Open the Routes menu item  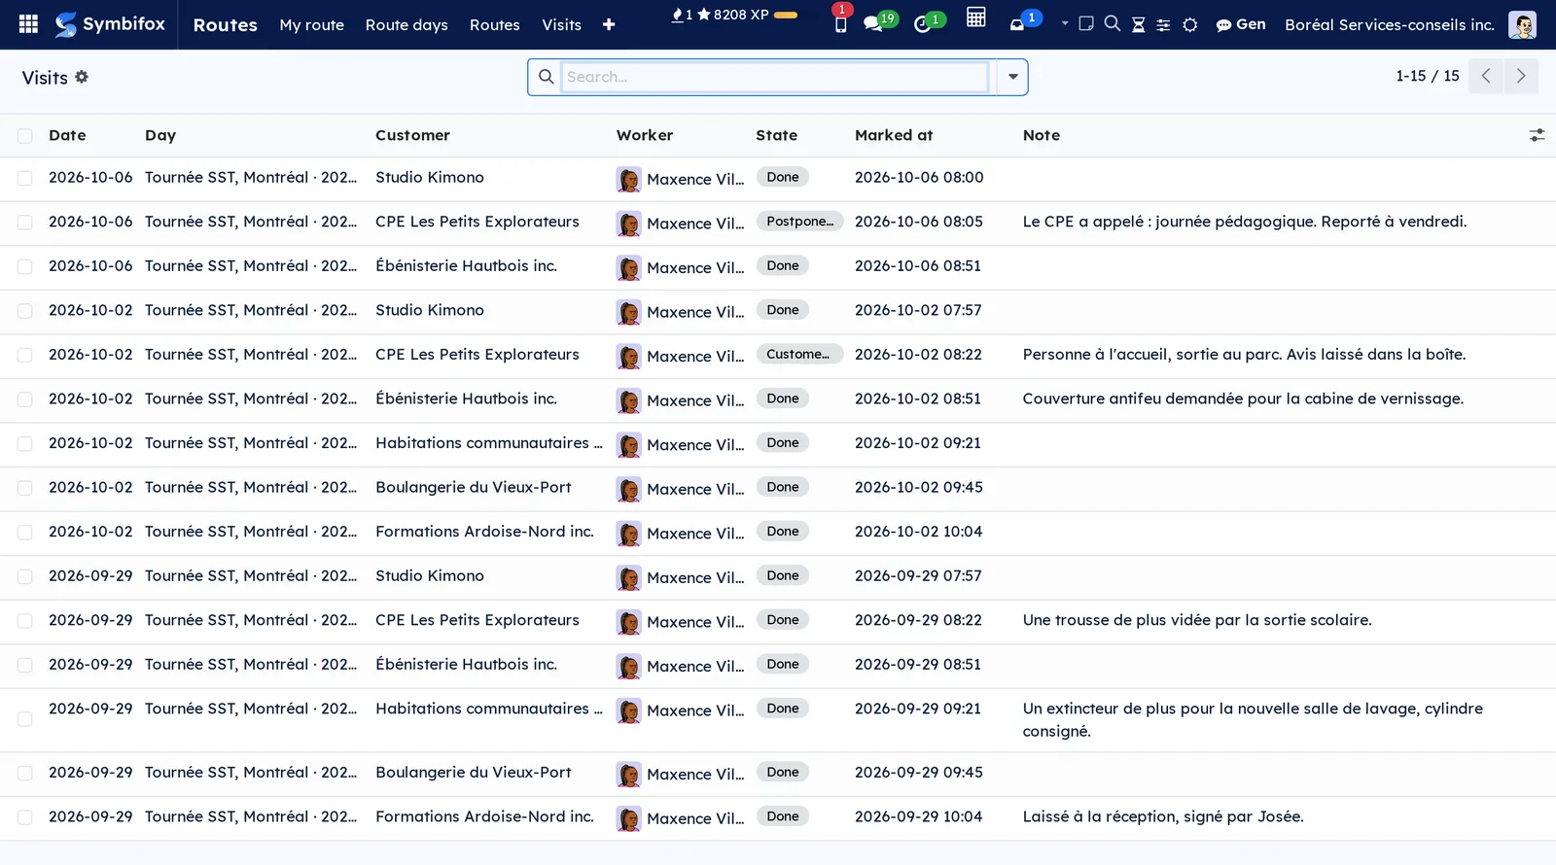pyautogui.click(x=494, y=24)
